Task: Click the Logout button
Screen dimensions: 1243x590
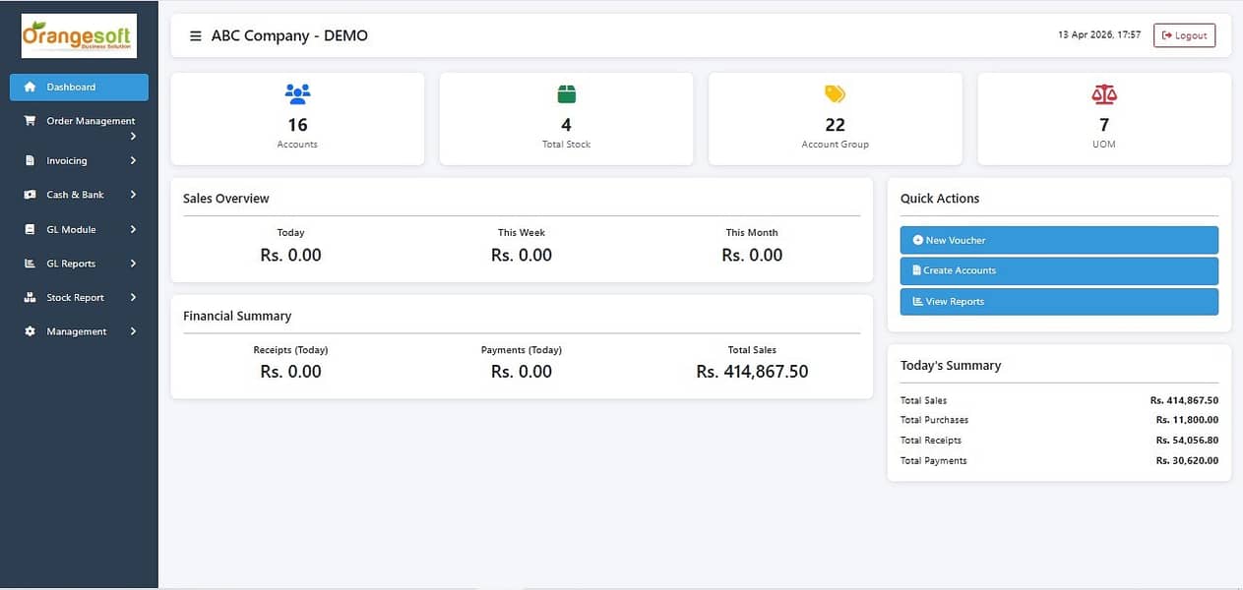Action: point(1184,35)
